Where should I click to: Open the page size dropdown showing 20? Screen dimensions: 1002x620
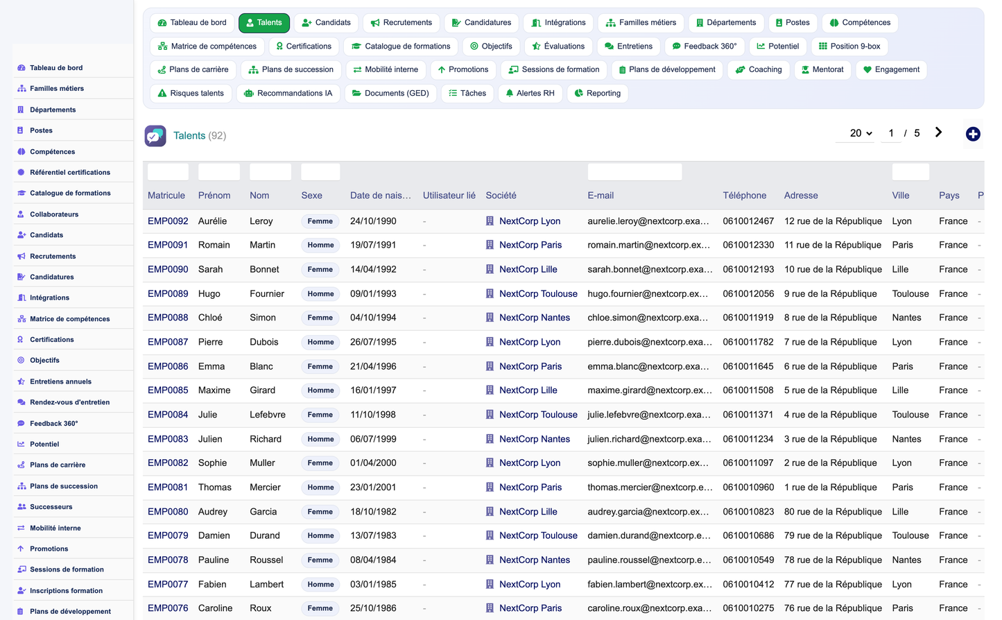(x=861, y=133)
